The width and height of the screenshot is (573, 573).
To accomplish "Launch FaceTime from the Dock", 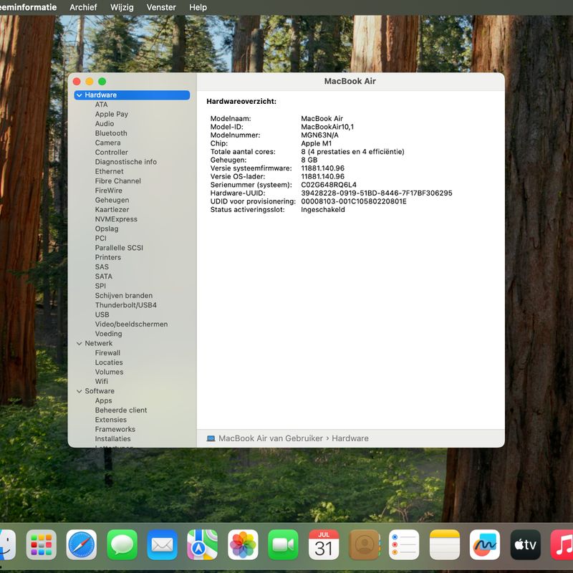I will pyautogui.click(x=283, y=545).
